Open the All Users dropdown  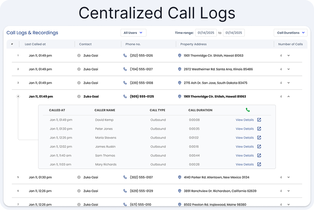pyautogui.click(x=133, y=33)
